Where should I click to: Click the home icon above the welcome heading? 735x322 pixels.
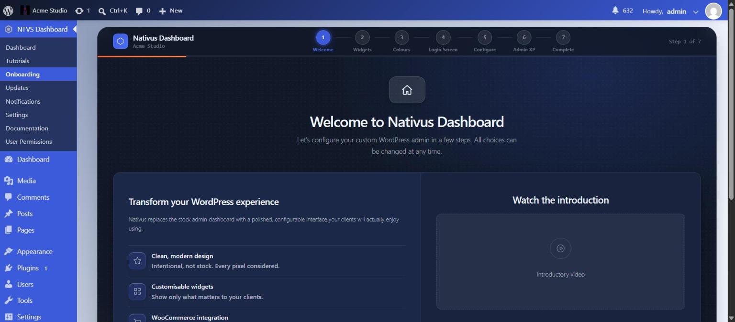click(x=407, y=90)
